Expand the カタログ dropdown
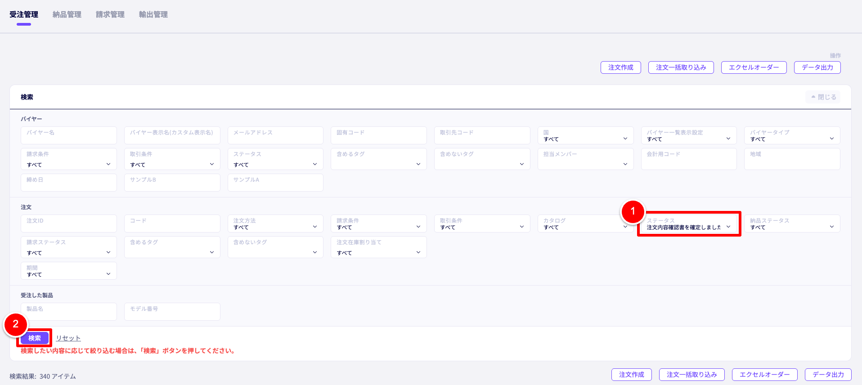 click(585, 224)
